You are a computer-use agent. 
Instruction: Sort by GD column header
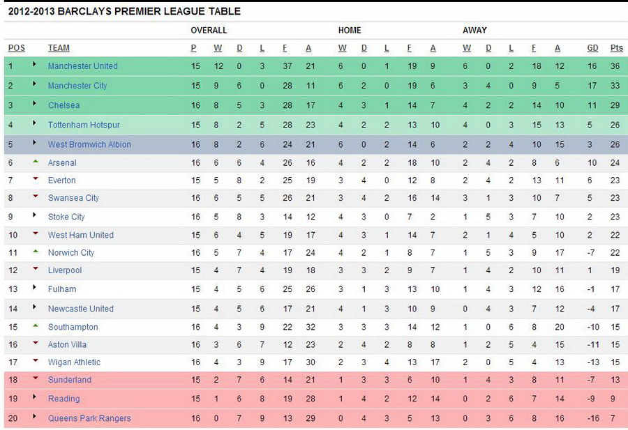pos(592,48)
